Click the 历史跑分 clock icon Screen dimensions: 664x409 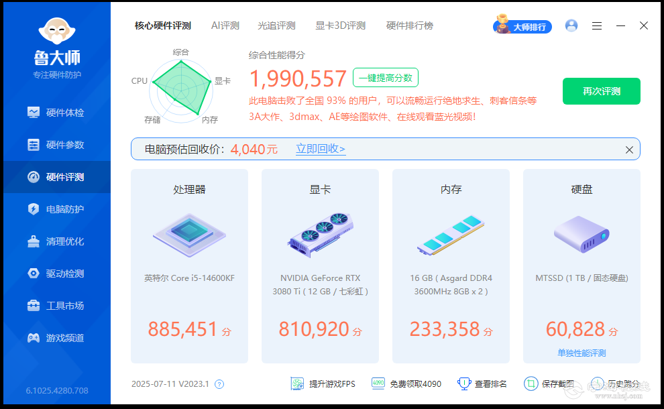pos(598,384)
